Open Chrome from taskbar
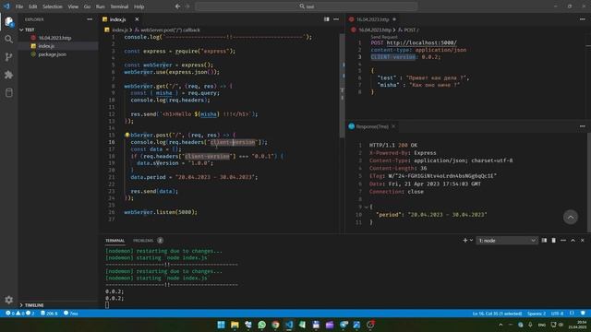This screenshot has height=332, width=591. (x=275, y=325)
